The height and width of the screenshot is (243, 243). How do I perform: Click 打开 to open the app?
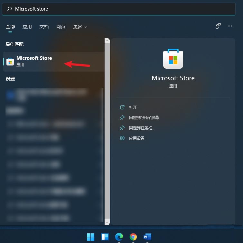pyautogui.click(x=133, y=107)
